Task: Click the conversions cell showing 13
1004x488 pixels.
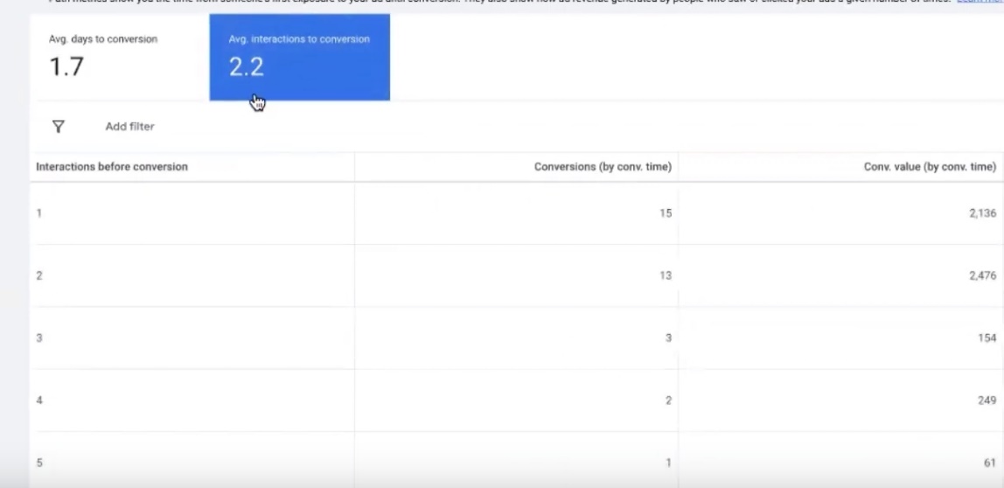Action: coord(666,275)
